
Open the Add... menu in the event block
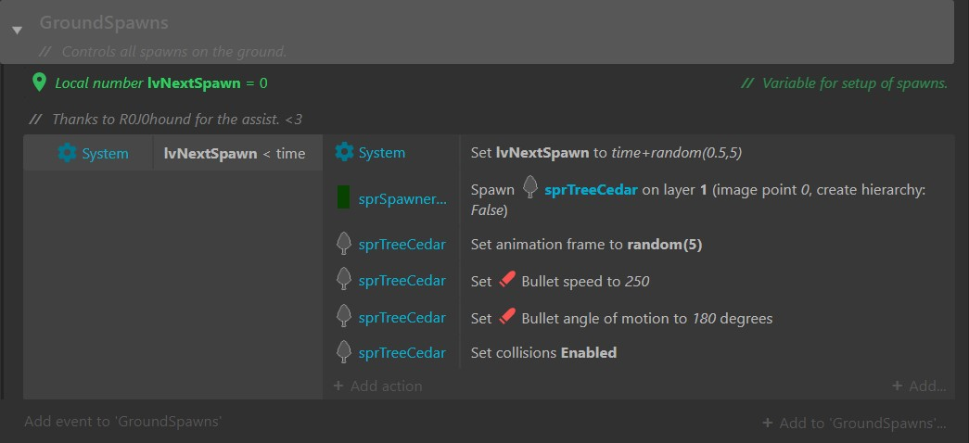(919, 386)
